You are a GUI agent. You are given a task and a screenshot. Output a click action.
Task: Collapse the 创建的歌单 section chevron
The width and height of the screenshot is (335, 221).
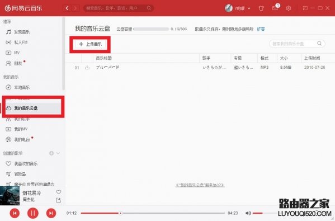(58, 153)
